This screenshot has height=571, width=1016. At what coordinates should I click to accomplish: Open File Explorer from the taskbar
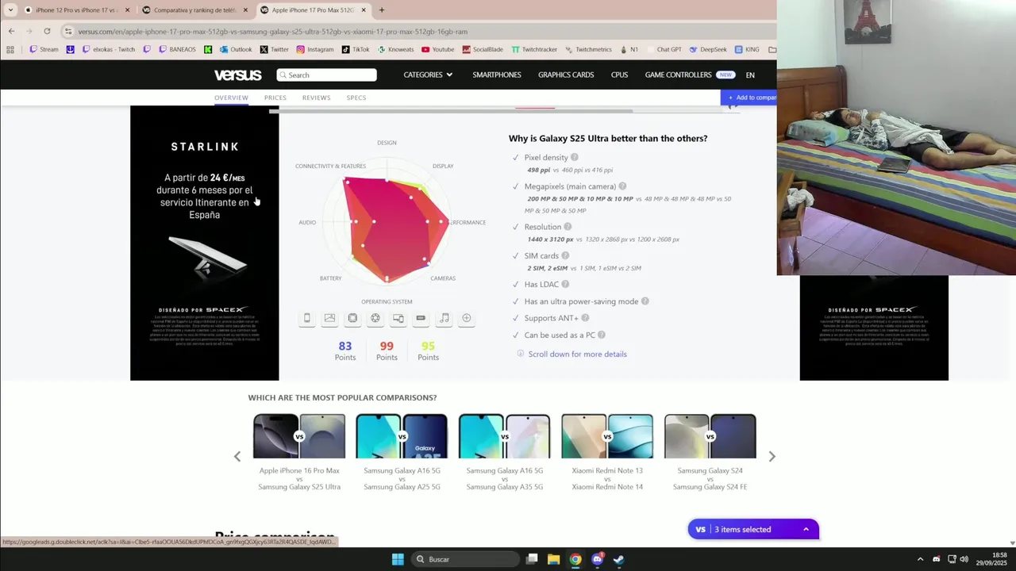point(553,559)
